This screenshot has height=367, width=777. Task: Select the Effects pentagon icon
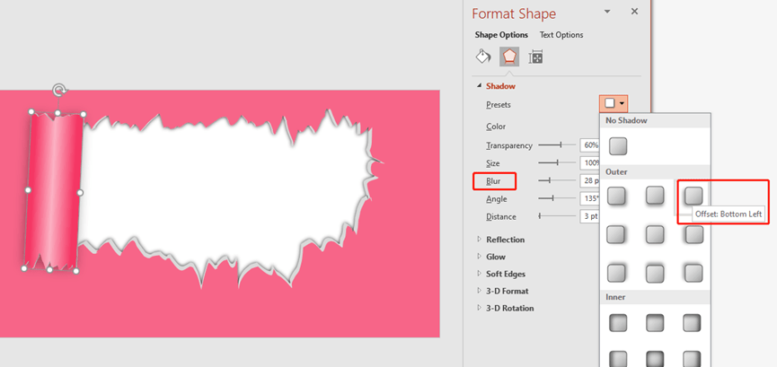click(x=509, y=57)
